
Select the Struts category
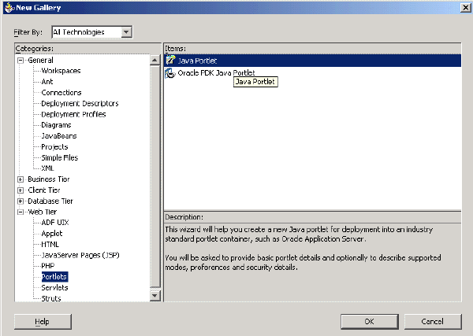51,298
